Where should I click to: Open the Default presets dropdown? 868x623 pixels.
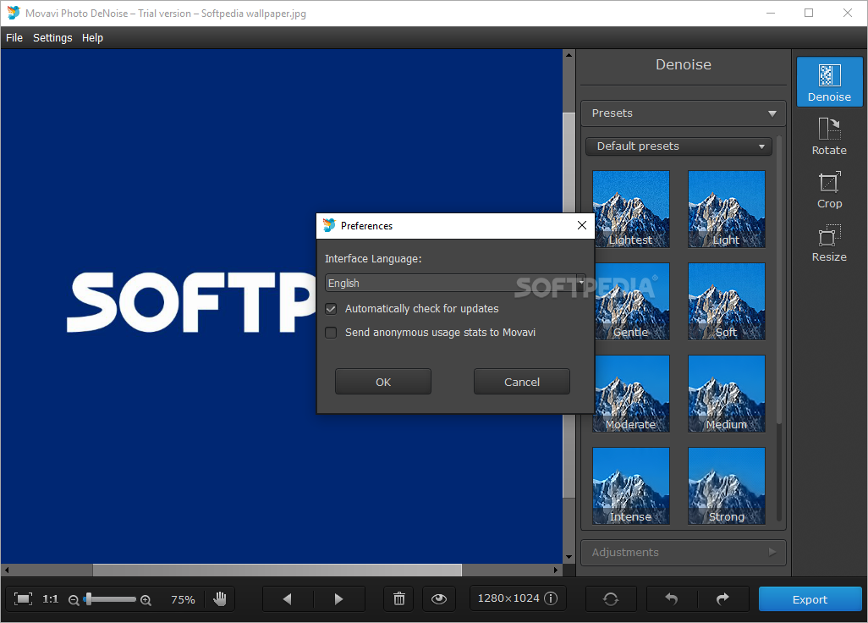click(x=678, y=146)
